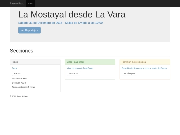Viewport: 180px width, 135px height.
Task: Click the Ver Tiempo » button
Action: coord(129,73)
